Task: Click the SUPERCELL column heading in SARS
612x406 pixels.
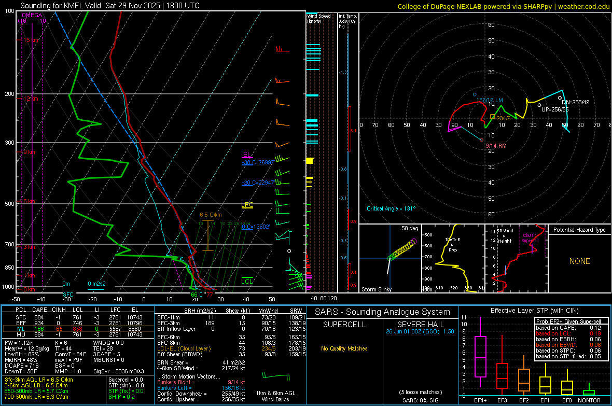Action: 344,325
